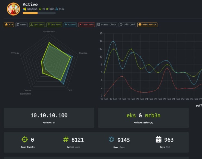
Task: Open the Rate Matrix
Action: 147,24
